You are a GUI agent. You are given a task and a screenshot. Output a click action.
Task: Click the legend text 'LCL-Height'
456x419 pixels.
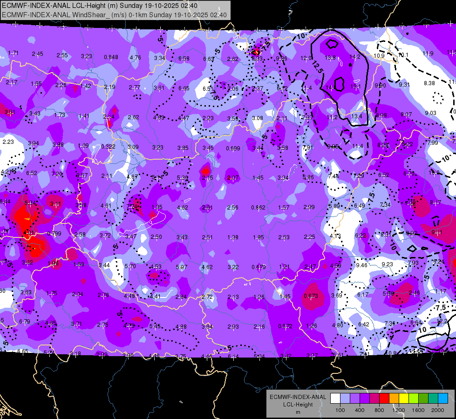pyautogui.click(x=298, y=405)
